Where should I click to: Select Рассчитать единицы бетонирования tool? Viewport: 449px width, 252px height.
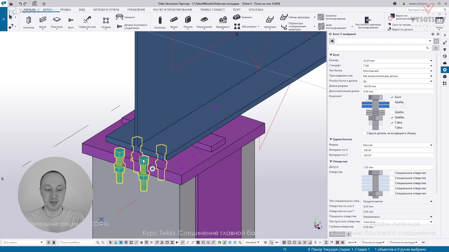tap(368, 22)
